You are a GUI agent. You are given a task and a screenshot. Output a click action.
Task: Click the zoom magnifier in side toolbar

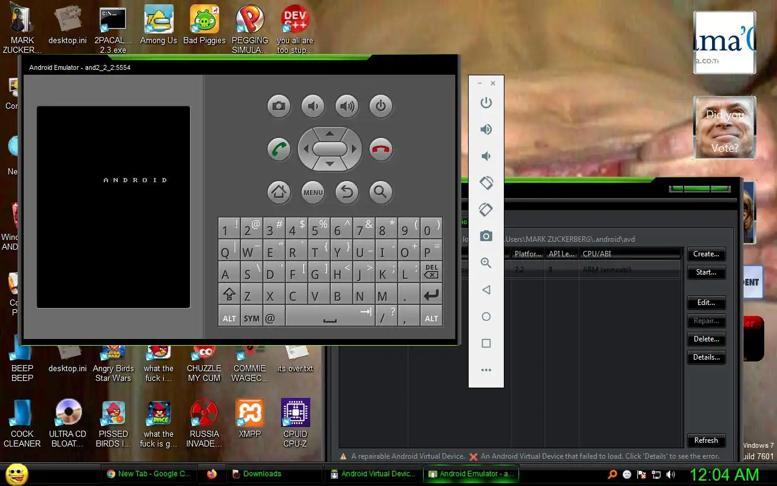coord(486,263)
